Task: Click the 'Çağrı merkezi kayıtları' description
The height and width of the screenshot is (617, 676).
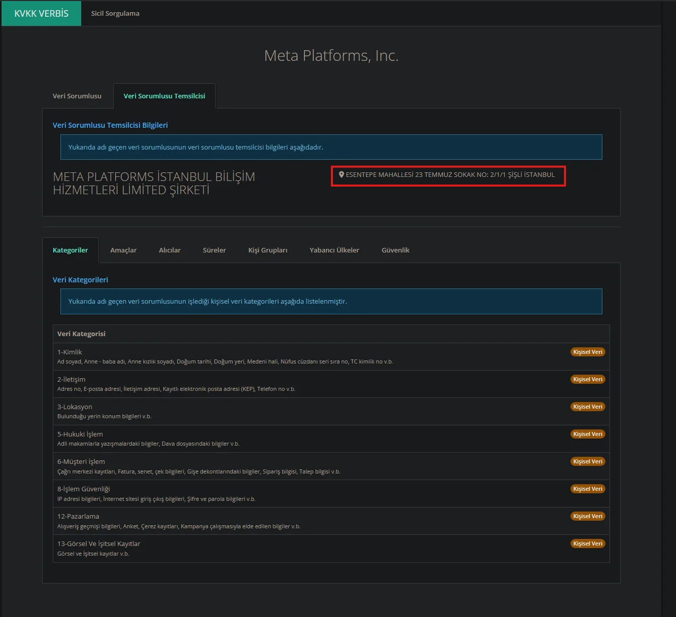Action: (x=198, y=471)
